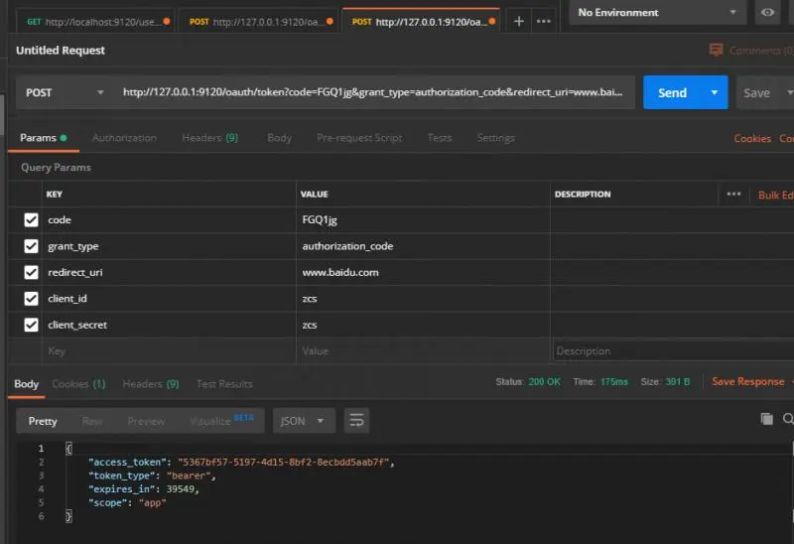Toggle line wrap icon in response
Viewport: 794px width, 544px height.
point(356,421)
